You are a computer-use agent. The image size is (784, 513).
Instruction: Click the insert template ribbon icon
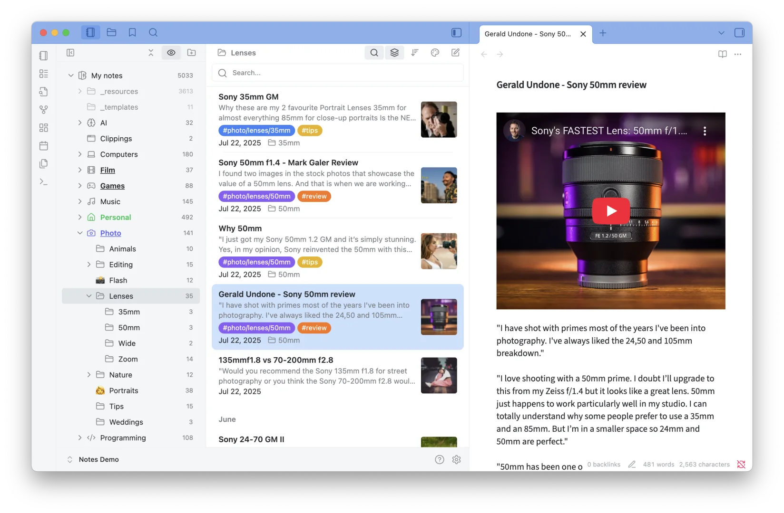[44, 164]
